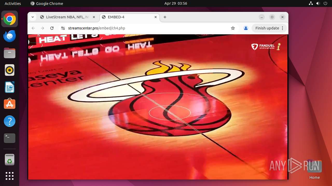This screenshot has height=186, width=332.
Task: Select the EMBED-4 tab
Action: coord(130,17)
